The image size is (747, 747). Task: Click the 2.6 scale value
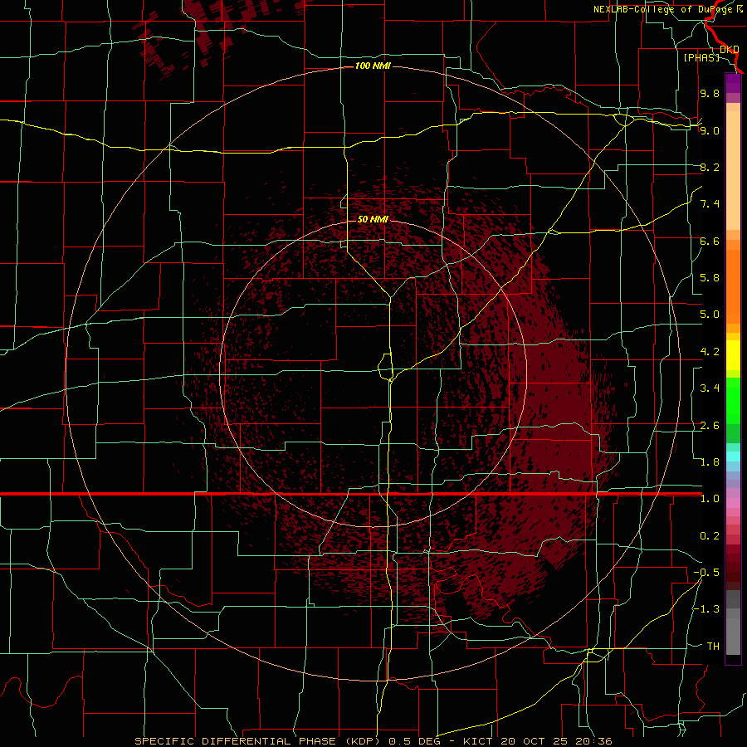click(x=710, y=426)
